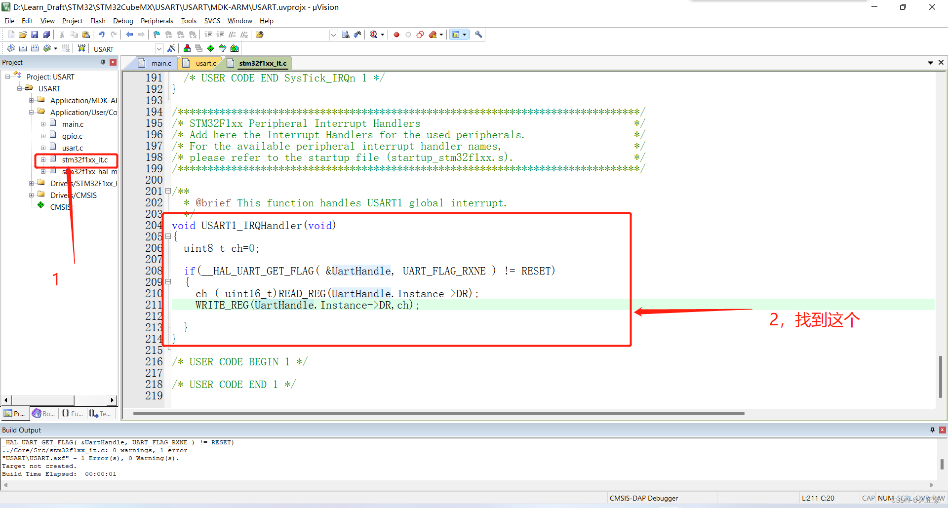The image size is (948, 508).
Task: Open configuration via the wrench icon
Action: pos(478,35)
